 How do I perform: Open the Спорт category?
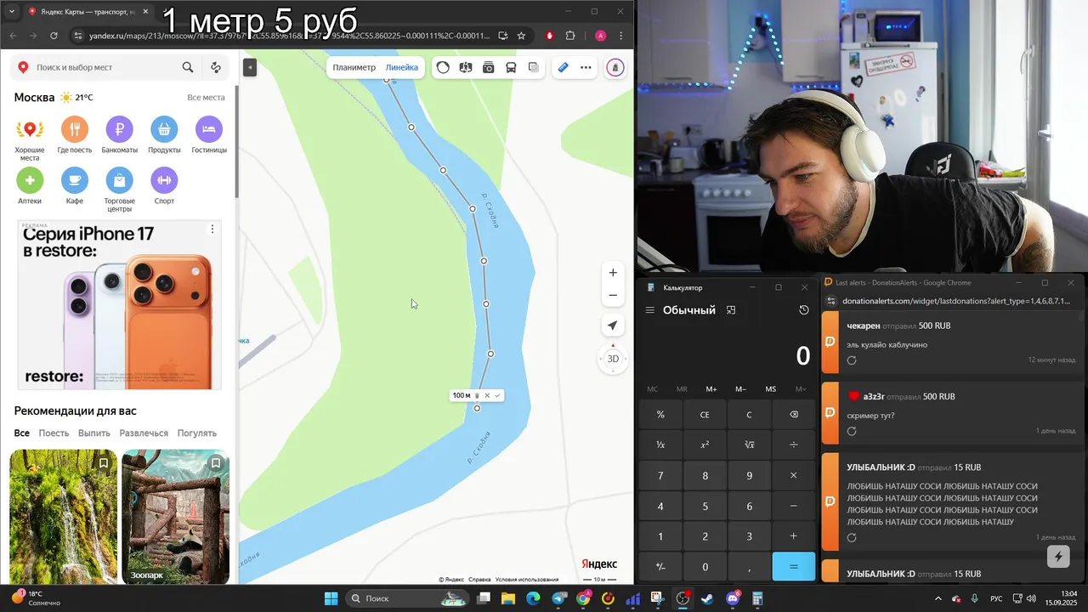click(x=164, y=186)
